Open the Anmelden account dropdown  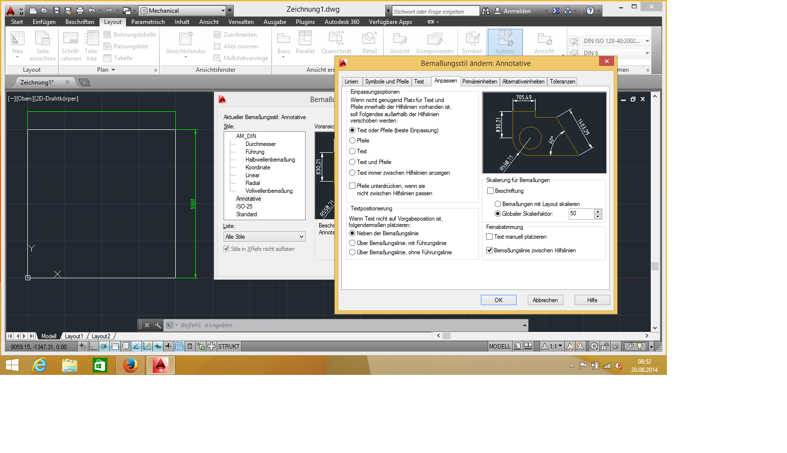(x=546, y=11)
